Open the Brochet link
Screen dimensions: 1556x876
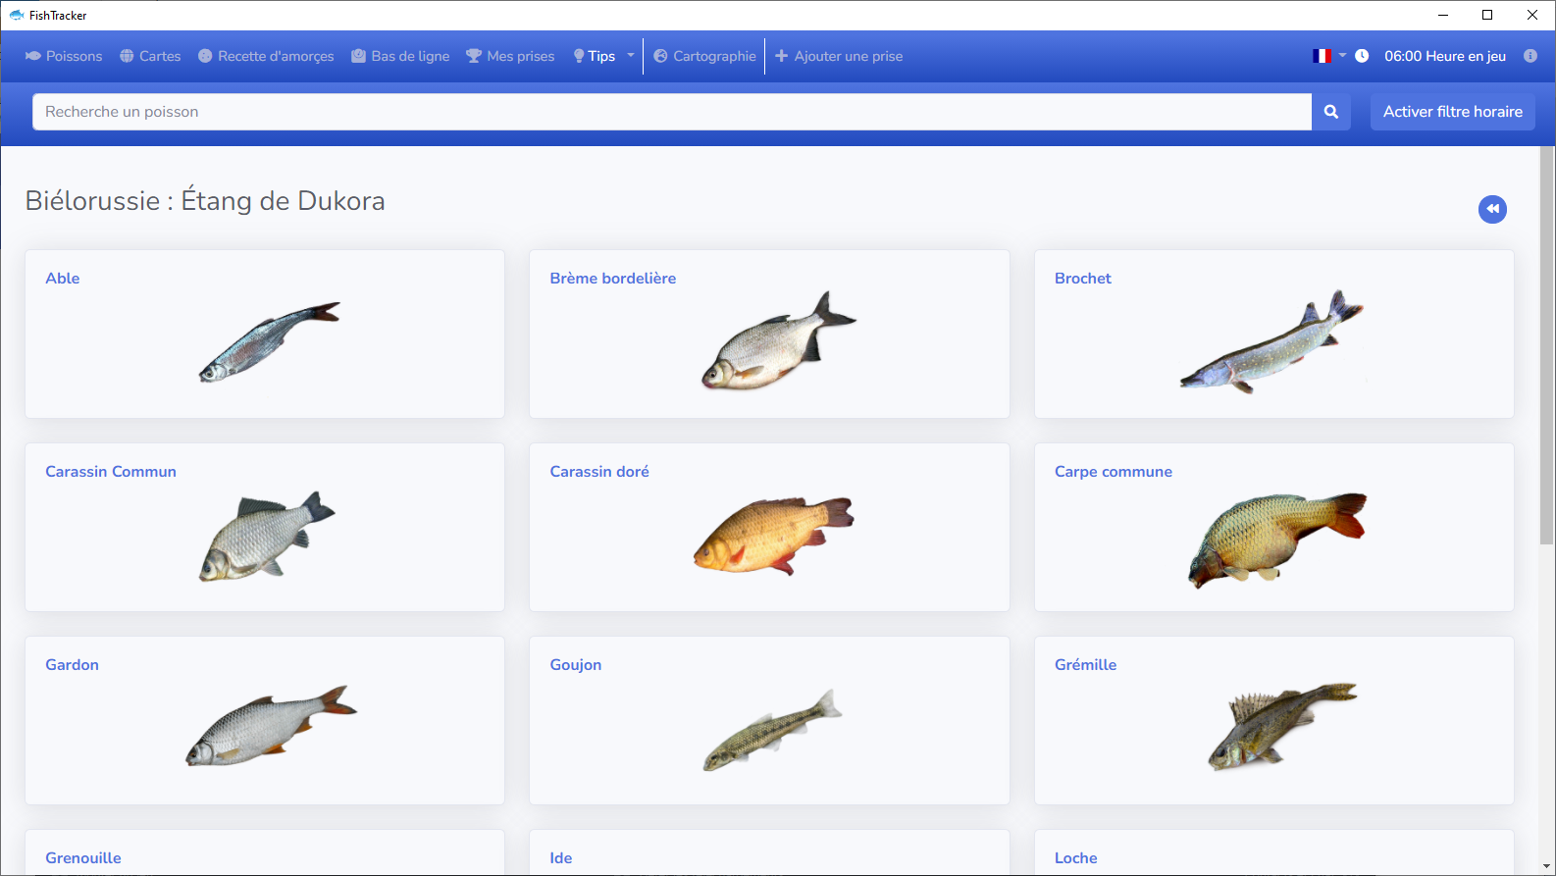1083,279
